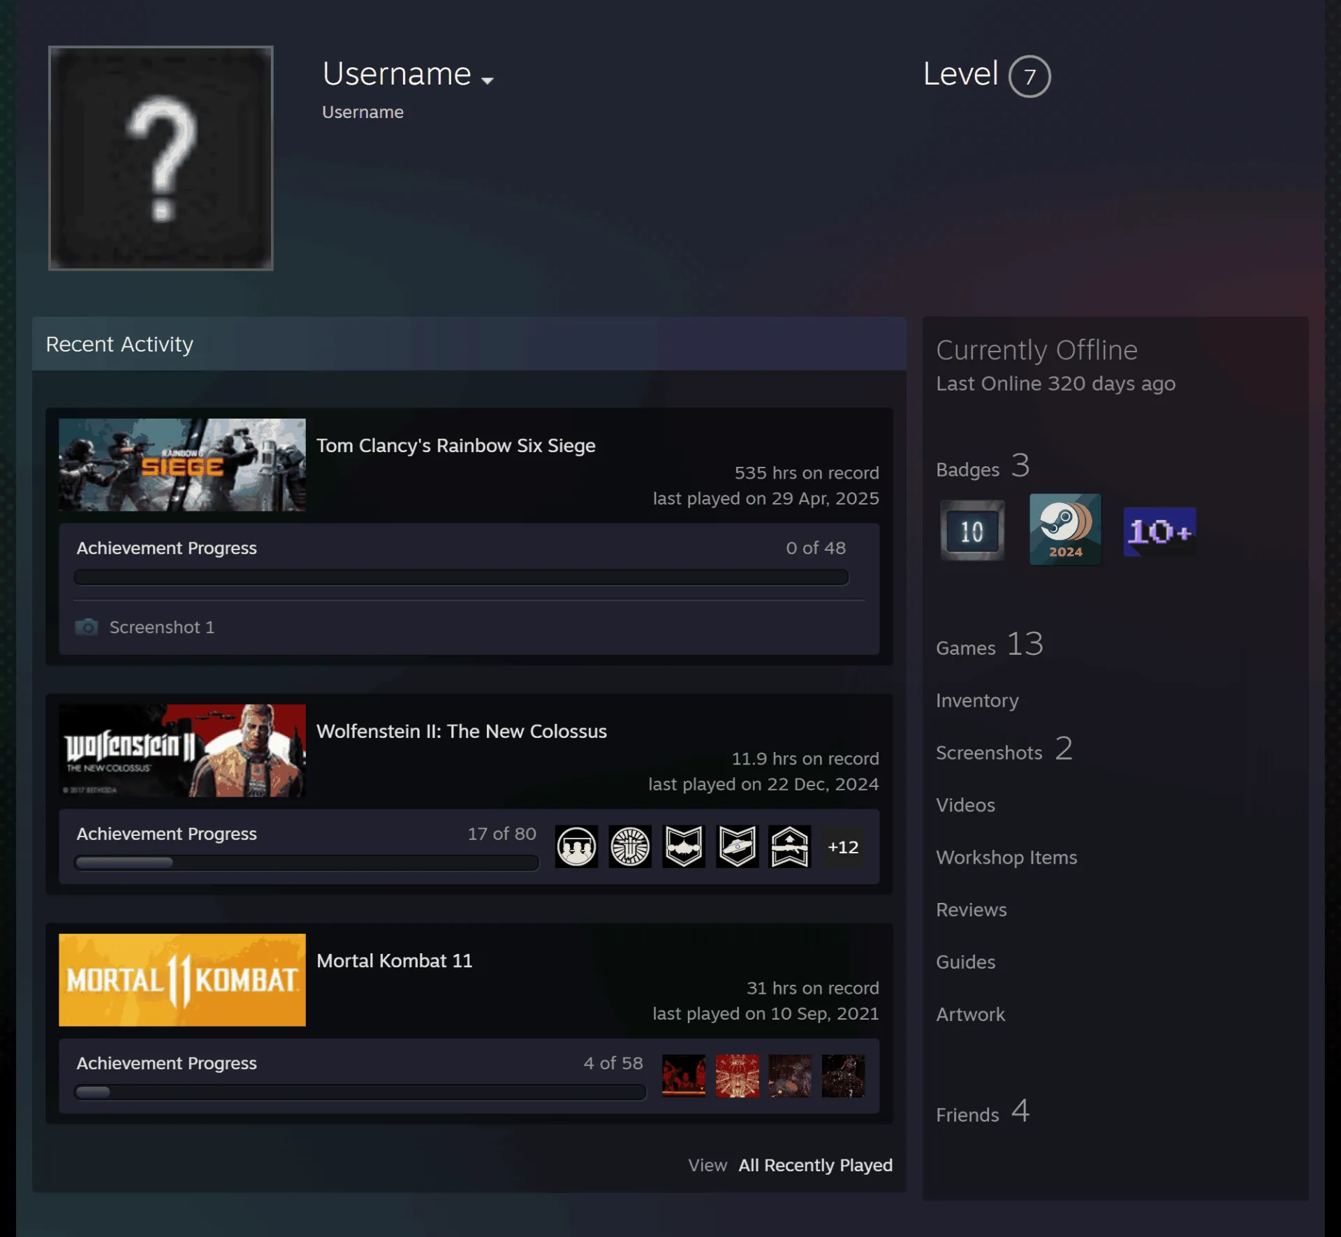Image resolution: width=1341 pixels, height=1237 pixels.
Task: Open the Steam 2024 replay badge
Action: click(x=1065, y=529)
